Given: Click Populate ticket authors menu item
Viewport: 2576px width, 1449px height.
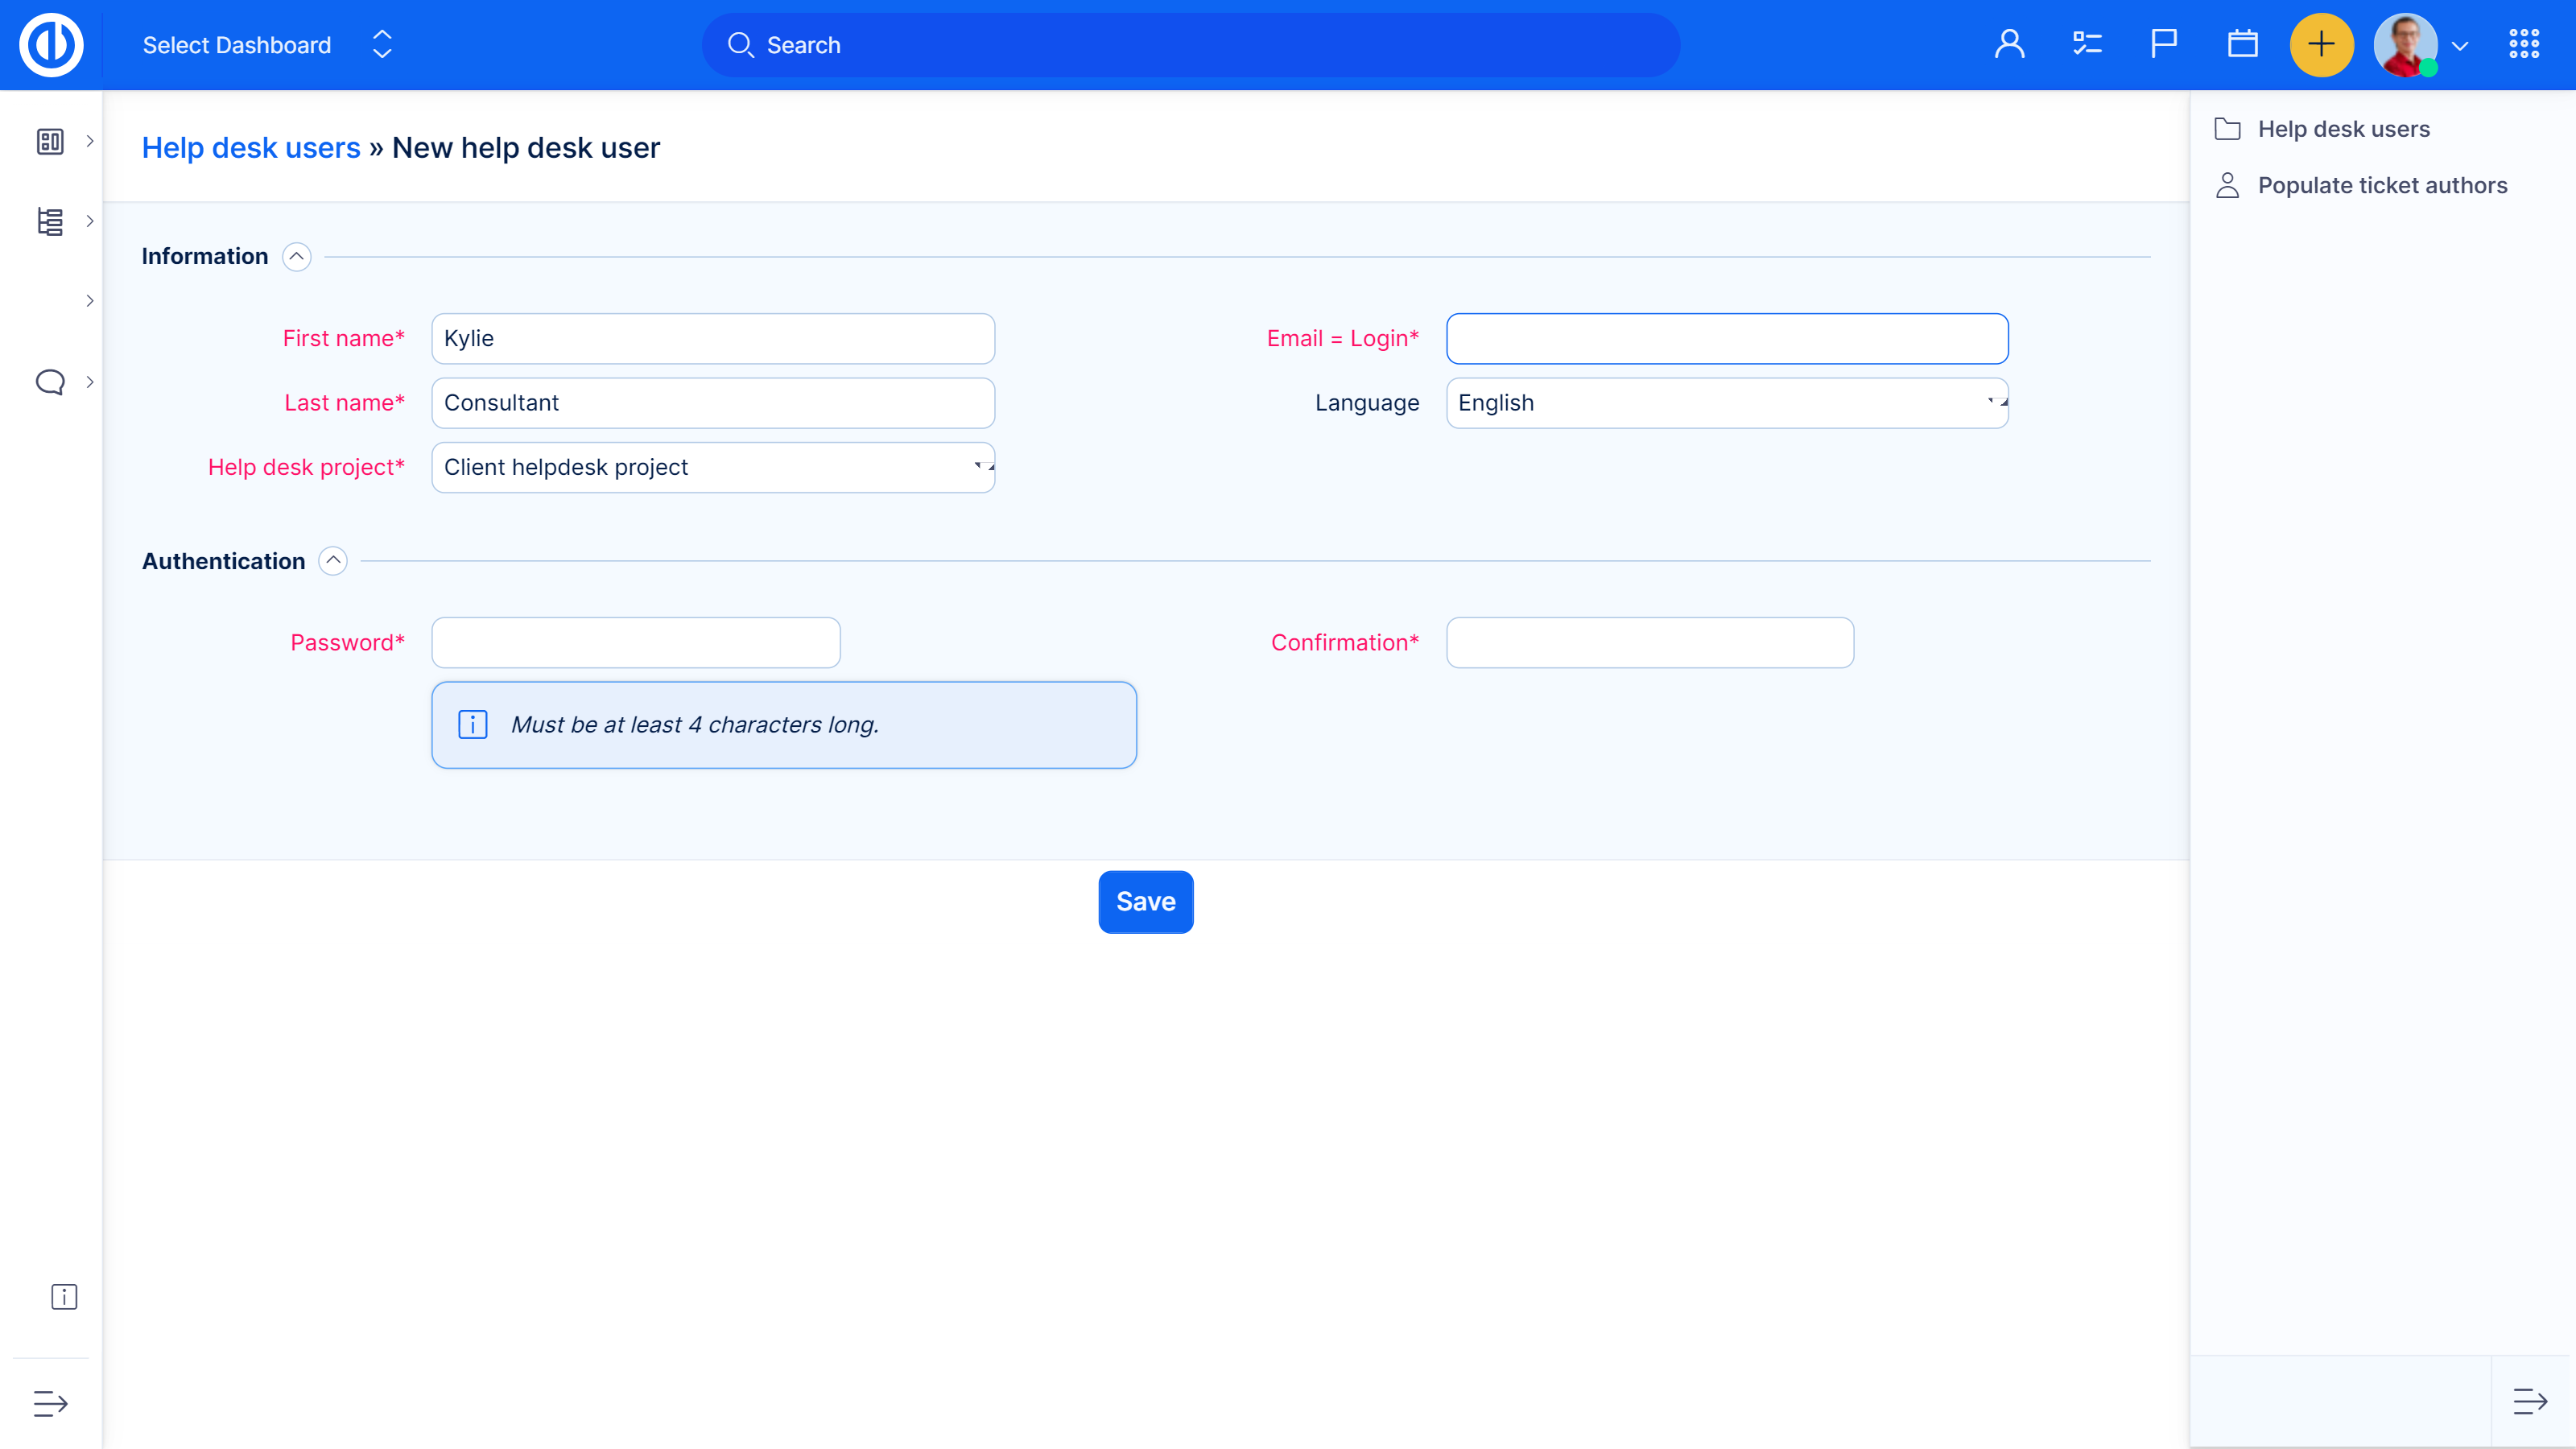Looking at the screenshot, I should point(2383,186).
